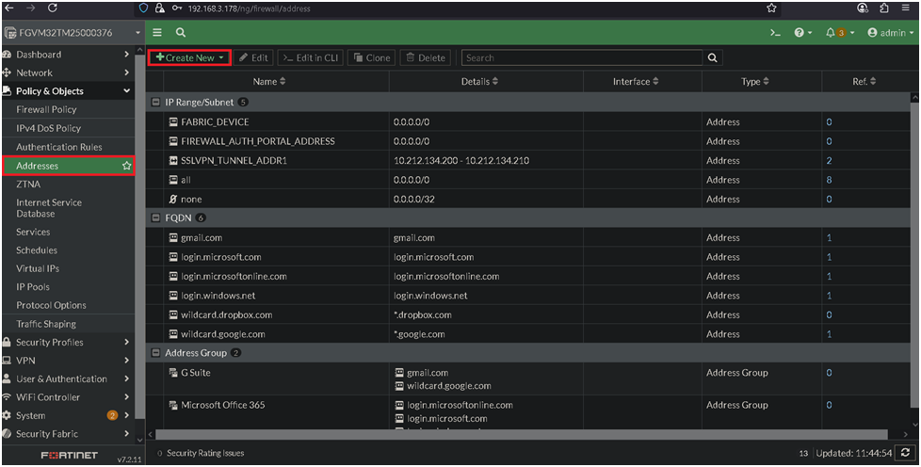Open the browser extensions puzzle icon

(x=884, y=8)
